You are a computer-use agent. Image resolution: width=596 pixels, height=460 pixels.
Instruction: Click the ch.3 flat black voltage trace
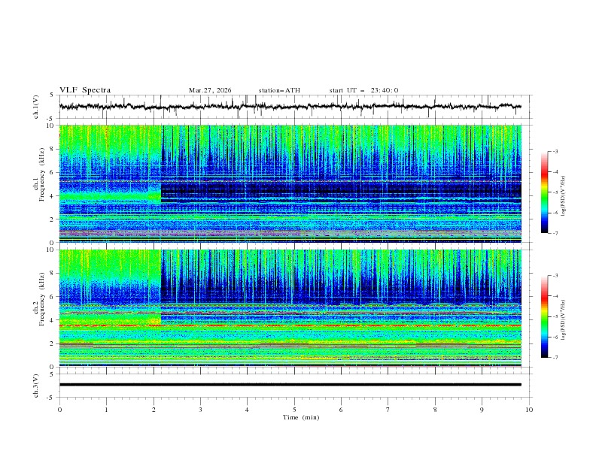pos(290,385)
